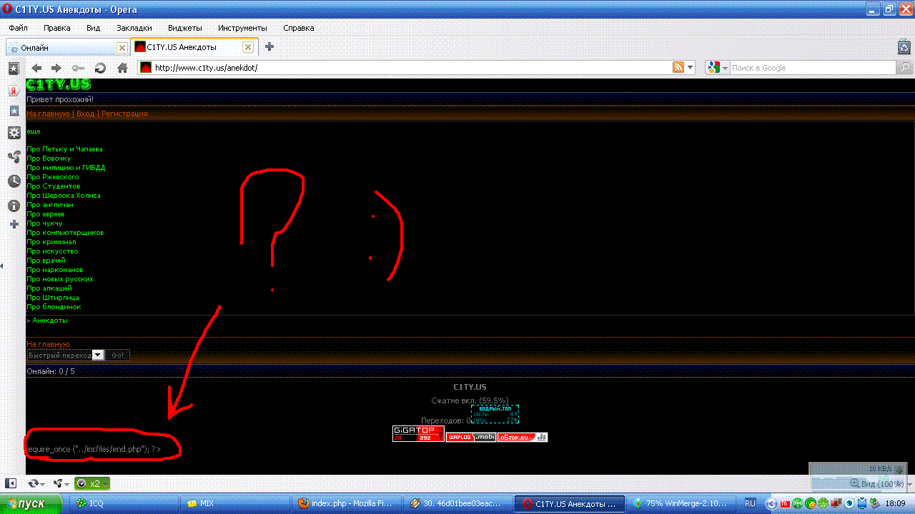Open the Закладки menu
Image resolution: width=915 pixels, height=514 pixels.
point(134,28)
